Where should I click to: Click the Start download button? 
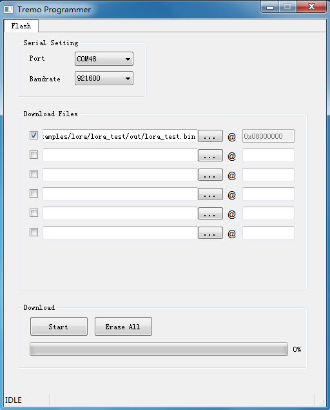59,326
